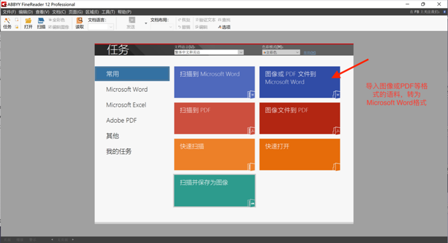Open the 页面(G) menu
This screenshot has height=243, width=448.
point(75,12)
